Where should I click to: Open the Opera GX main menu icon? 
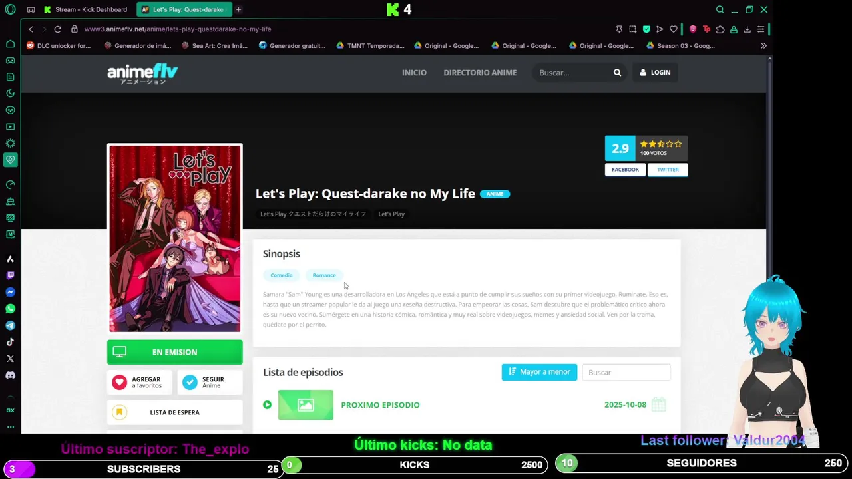coord(10,9)
